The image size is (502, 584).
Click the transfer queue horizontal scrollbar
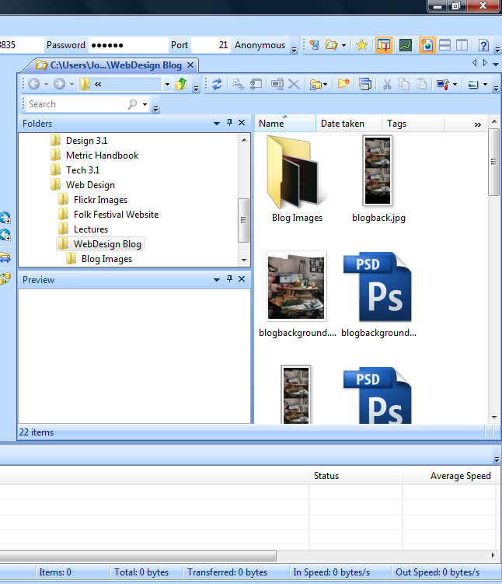tap(138, 555)
